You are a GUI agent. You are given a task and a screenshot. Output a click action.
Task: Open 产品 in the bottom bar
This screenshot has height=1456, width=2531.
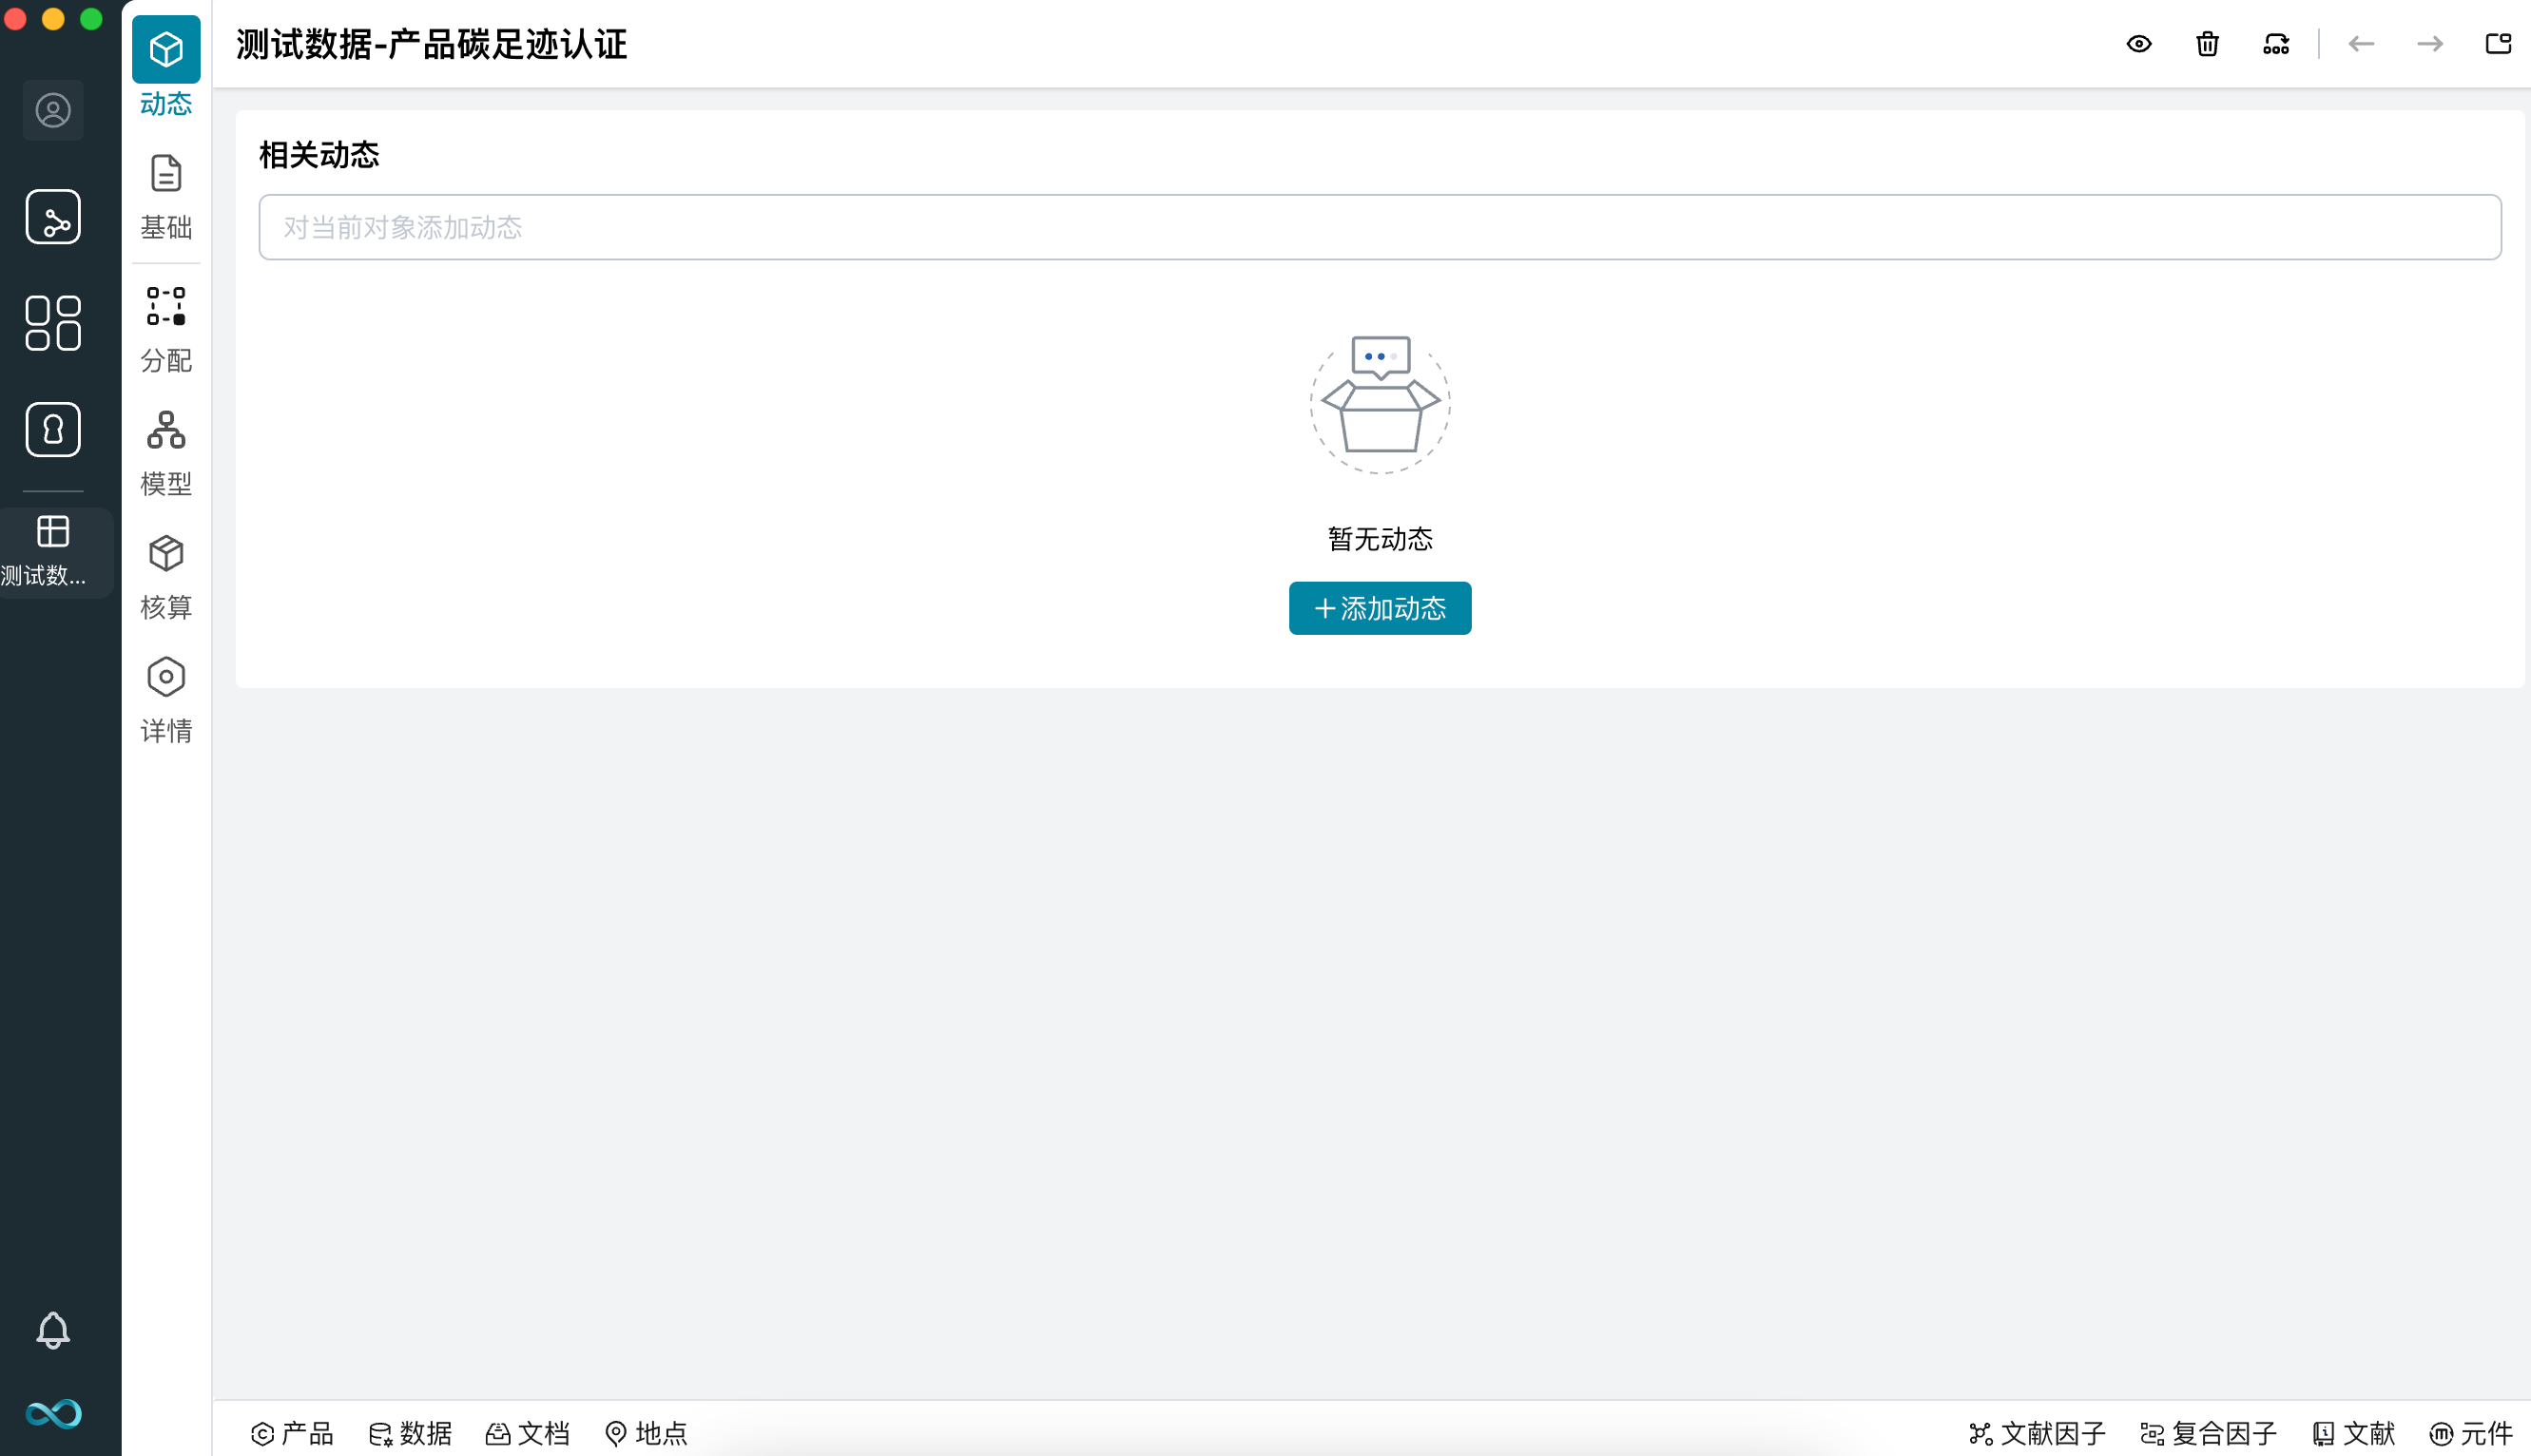(292, 1433)
